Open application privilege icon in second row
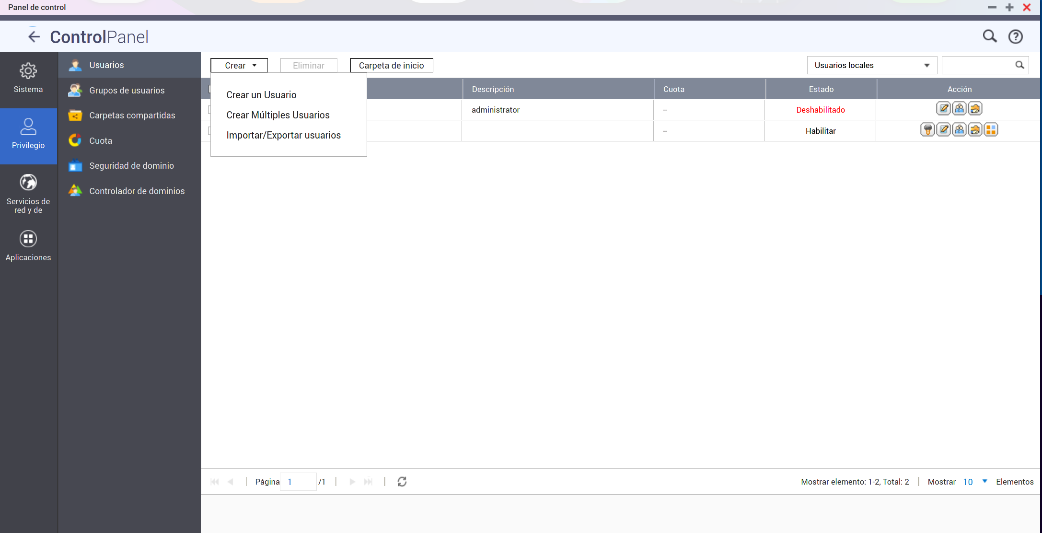Image resolution: width=1042 pixels, height=533 pixels. pos(991,130)
